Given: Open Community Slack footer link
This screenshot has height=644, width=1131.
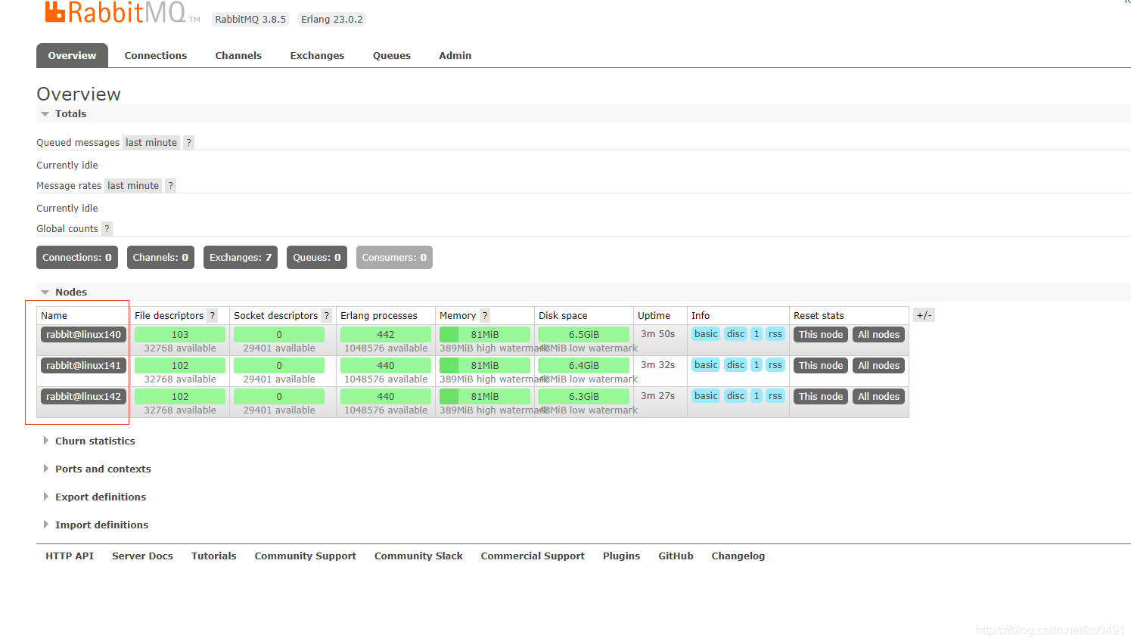Looking at the screenshot, I should 418,556.
